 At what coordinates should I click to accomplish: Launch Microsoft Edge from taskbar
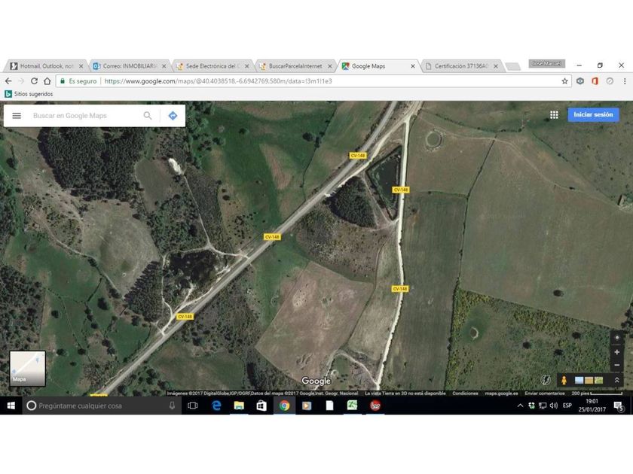click(216, 406)
